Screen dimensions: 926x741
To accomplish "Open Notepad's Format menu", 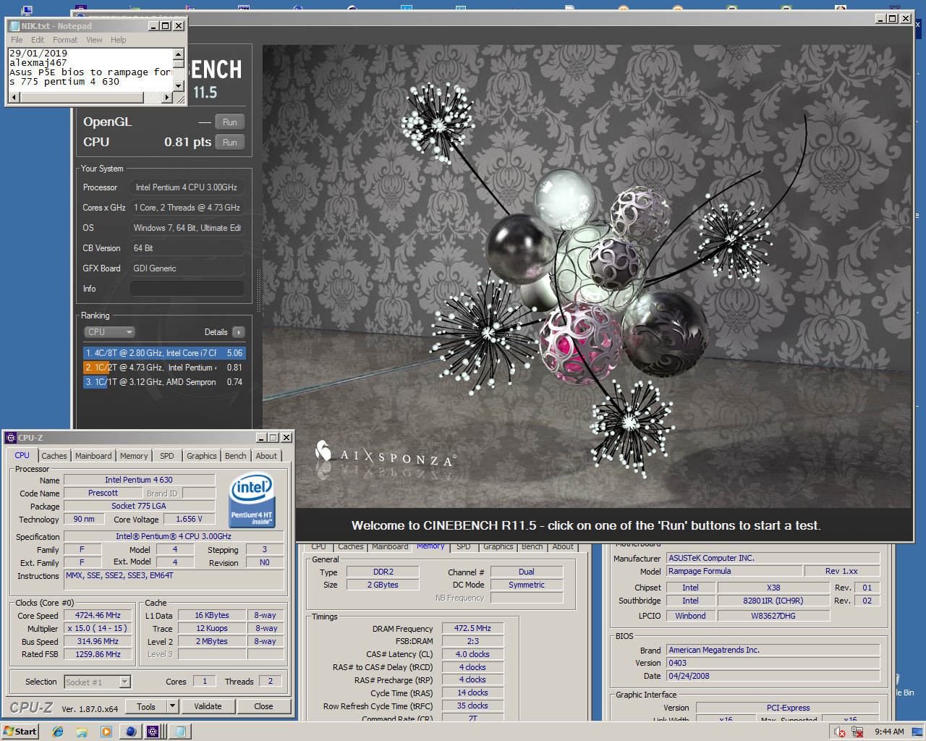I will [x=65, y=40].
